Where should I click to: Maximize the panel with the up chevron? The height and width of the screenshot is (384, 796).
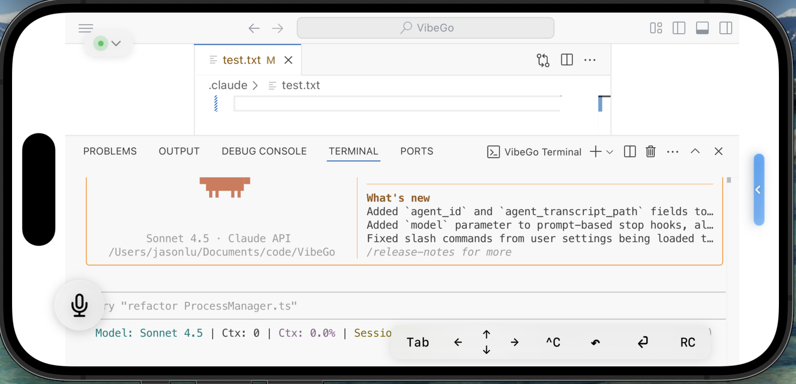point(695,151)
